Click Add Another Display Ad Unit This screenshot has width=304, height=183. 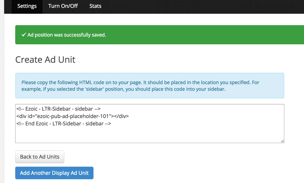coord(54,173)
